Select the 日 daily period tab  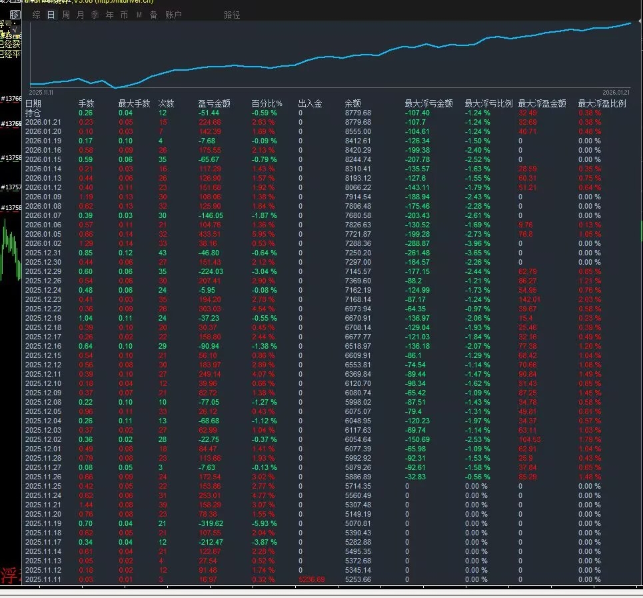(51, 15)
